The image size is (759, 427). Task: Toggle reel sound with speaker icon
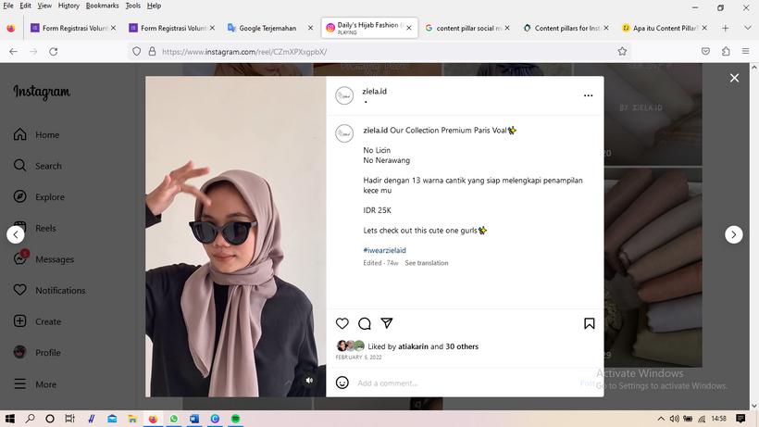[x=309, y=381]
